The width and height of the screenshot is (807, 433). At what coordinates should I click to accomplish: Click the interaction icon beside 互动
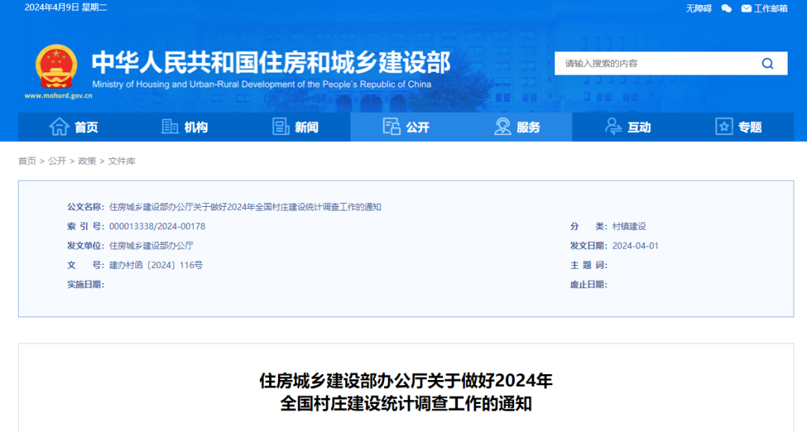[x=613, y=127]
